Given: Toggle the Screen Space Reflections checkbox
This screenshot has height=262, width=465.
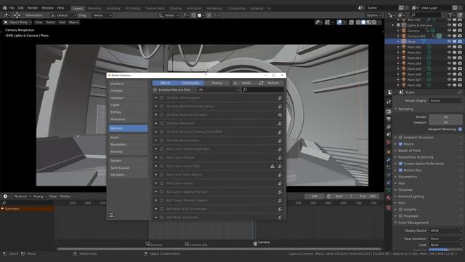Looking at the screenshot, I should coord(400,164).
